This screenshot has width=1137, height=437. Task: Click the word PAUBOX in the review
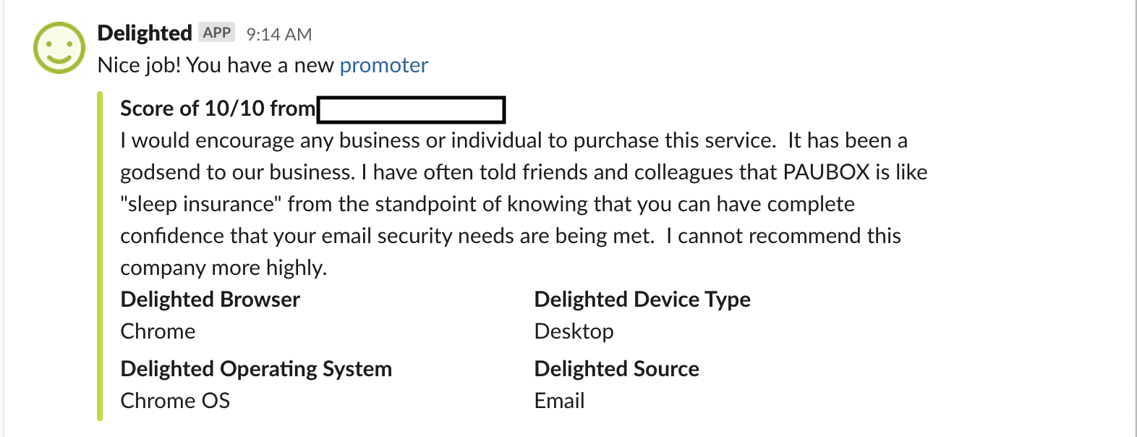[826, 172]
